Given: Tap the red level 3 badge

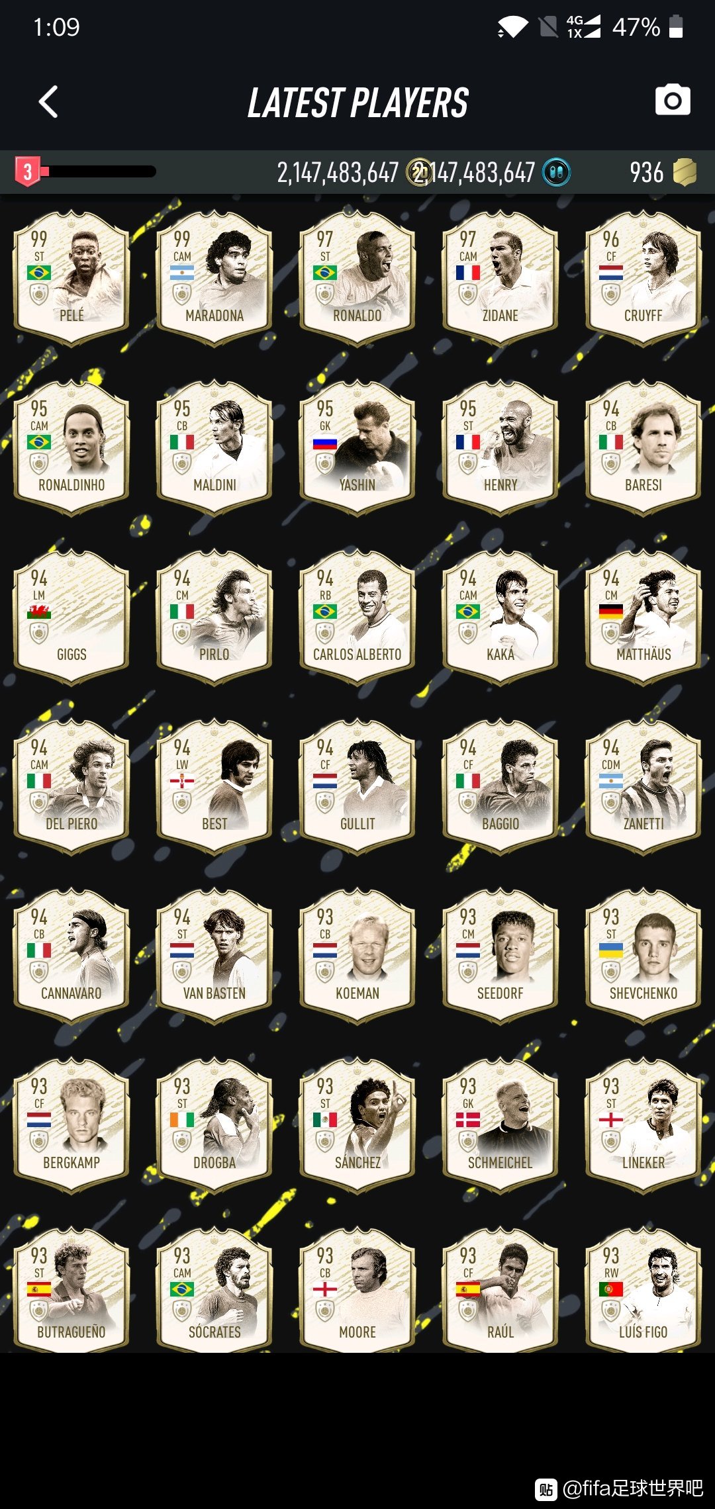Looking at the screenshot, I should click(27, 171).
